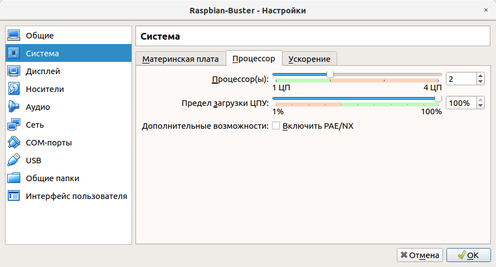
Task: Click the Дополнительные возможности label
Action: pyautogui.click(x=205, y=126)
